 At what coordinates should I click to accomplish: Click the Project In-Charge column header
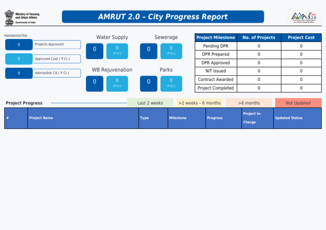[258, 118]
